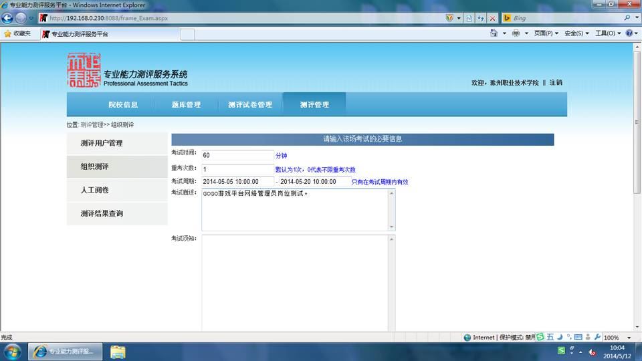Click the green S tray icon on taskbar
642x361 pixels.
(x=561, y=351)
